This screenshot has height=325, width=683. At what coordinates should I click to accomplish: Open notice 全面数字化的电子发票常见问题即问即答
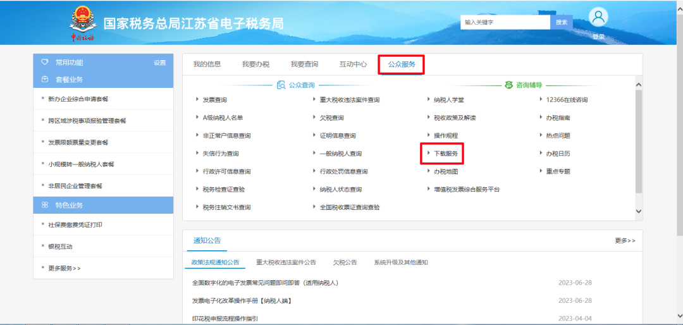pyautogui.click(x=265, y=283)
